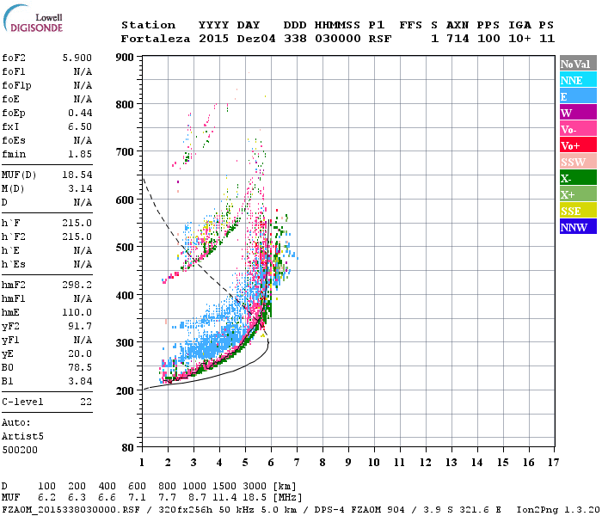Select the SSE yellow legend swatch
This screenshot has width=602, height=516.
578,210
